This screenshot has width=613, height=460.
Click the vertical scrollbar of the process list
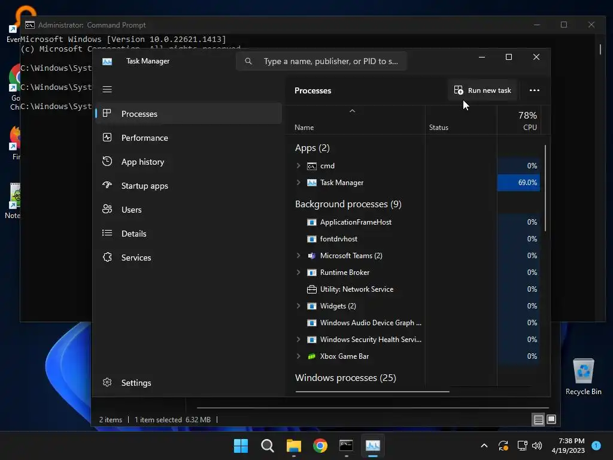(545, 187)
